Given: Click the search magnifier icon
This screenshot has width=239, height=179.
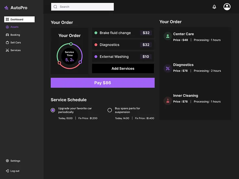Looking at the screenshot, I should (x=55, y=7).
